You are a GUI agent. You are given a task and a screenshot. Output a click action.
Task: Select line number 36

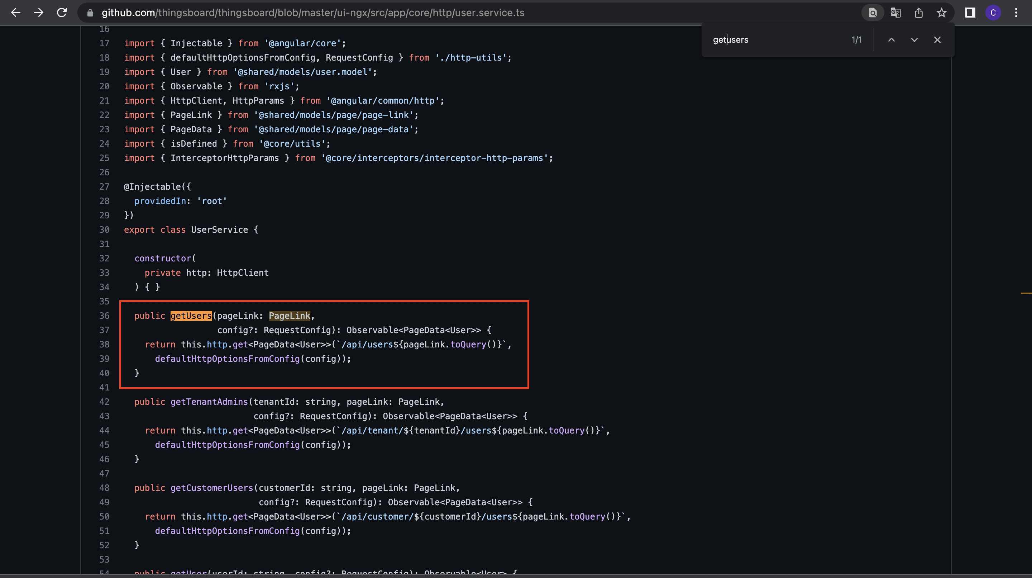point(104,316)
